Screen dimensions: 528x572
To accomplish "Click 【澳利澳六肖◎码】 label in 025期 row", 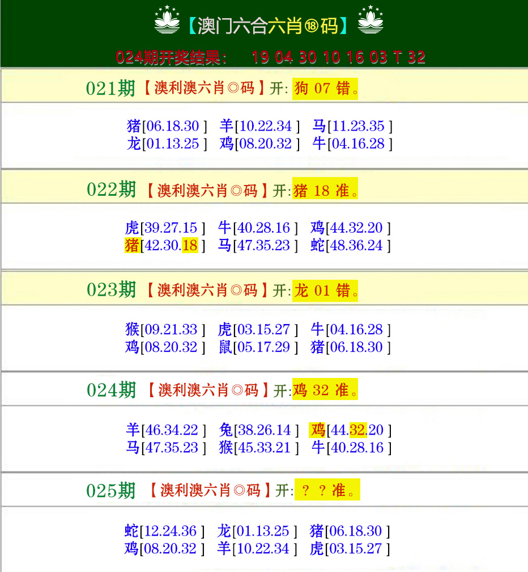I will click(x=210, y=490).
